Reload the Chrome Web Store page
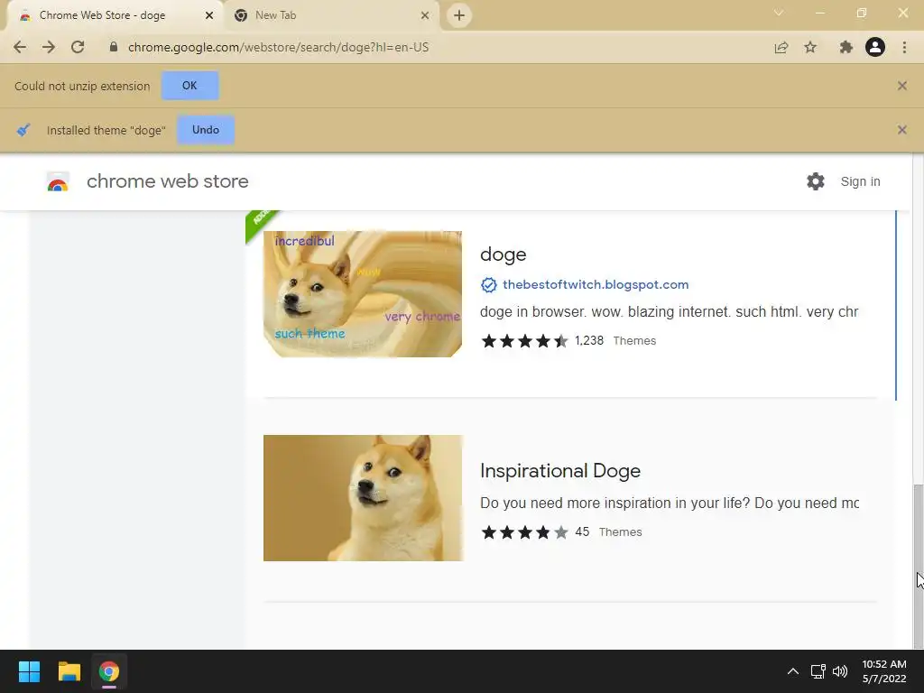The width and height of the screenshot is (924, 693). (x=78, y=47)
